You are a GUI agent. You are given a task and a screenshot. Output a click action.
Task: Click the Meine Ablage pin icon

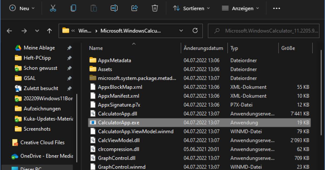point(69,48)
